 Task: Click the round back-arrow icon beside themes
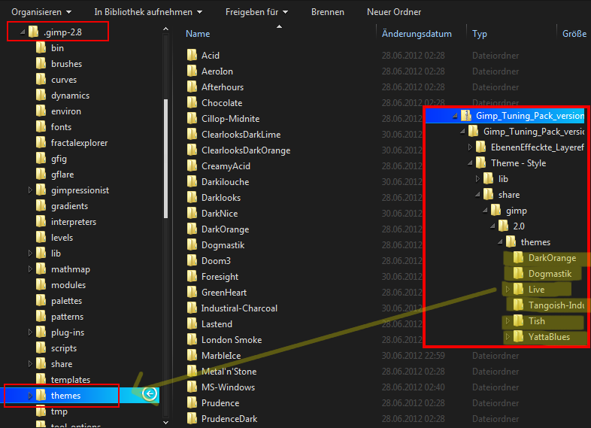click(x=150, y=394)
